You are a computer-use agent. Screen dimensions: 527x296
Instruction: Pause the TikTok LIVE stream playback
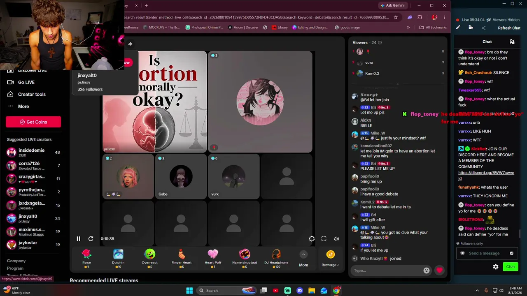(x=78, y=238)
